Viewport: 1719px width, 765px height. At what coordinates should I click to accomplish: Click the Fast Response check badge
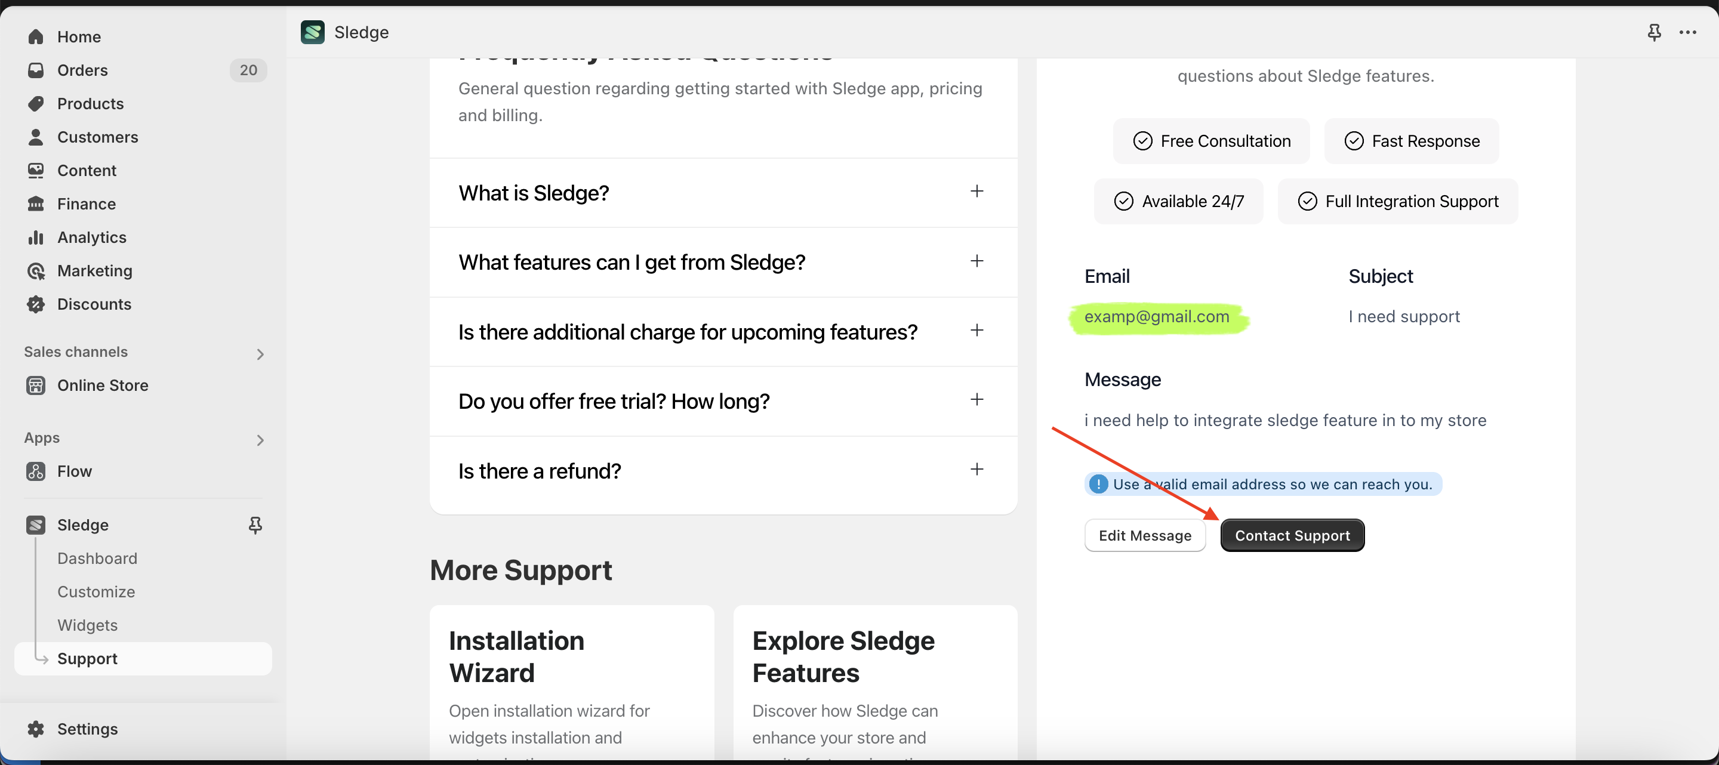[1412, 141]
